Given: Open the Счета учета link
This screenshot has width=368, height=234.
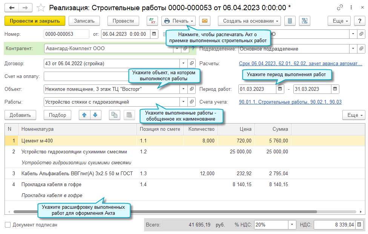Looking at the screenshot, I should point(290,102).
